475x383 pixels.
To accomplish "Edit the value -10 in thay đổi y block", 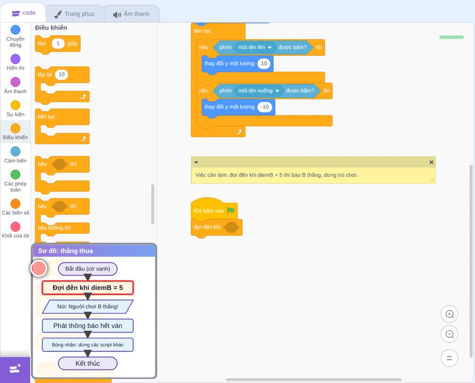I will pos(265,106).
